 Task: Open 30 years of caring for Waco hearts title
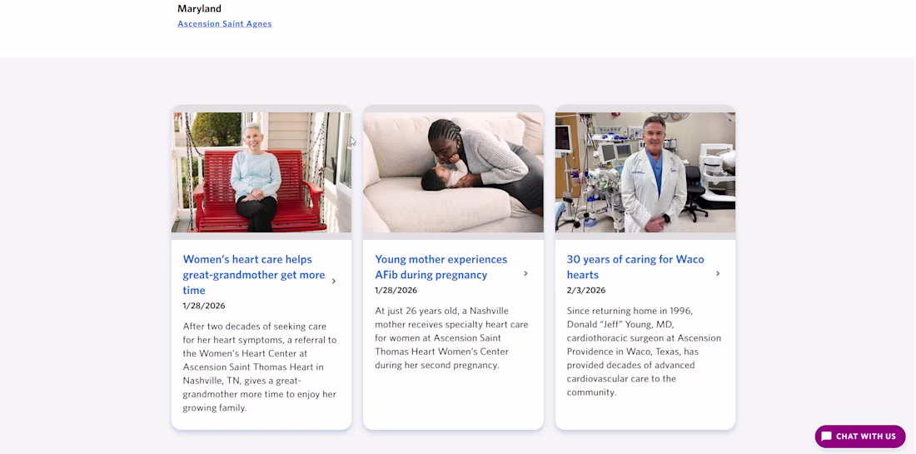[635, 267]
